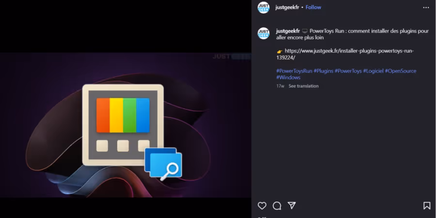Viewport: 436px width, 218px height.
Task: Open the #PowerToysRun hashtag
Action: (x=294, y=71)
